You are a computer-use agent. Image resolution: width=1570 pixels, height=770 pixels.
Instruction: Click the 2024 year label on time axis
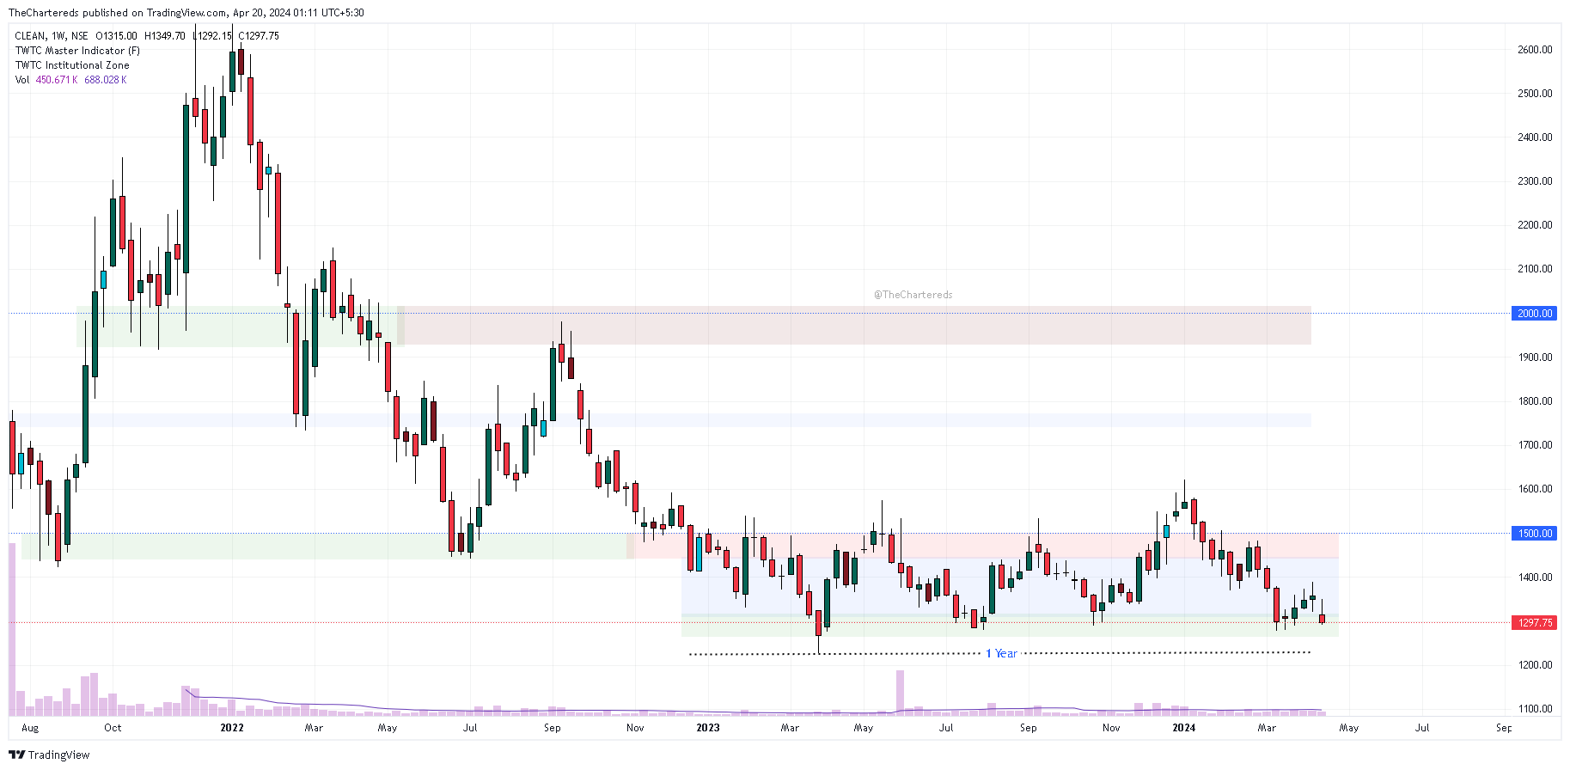1184,728
